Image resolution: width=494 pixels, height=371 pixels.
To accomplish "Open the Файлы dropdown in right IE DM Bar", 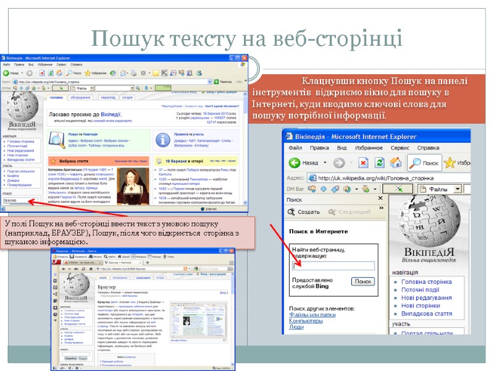I will click(458, 189).
